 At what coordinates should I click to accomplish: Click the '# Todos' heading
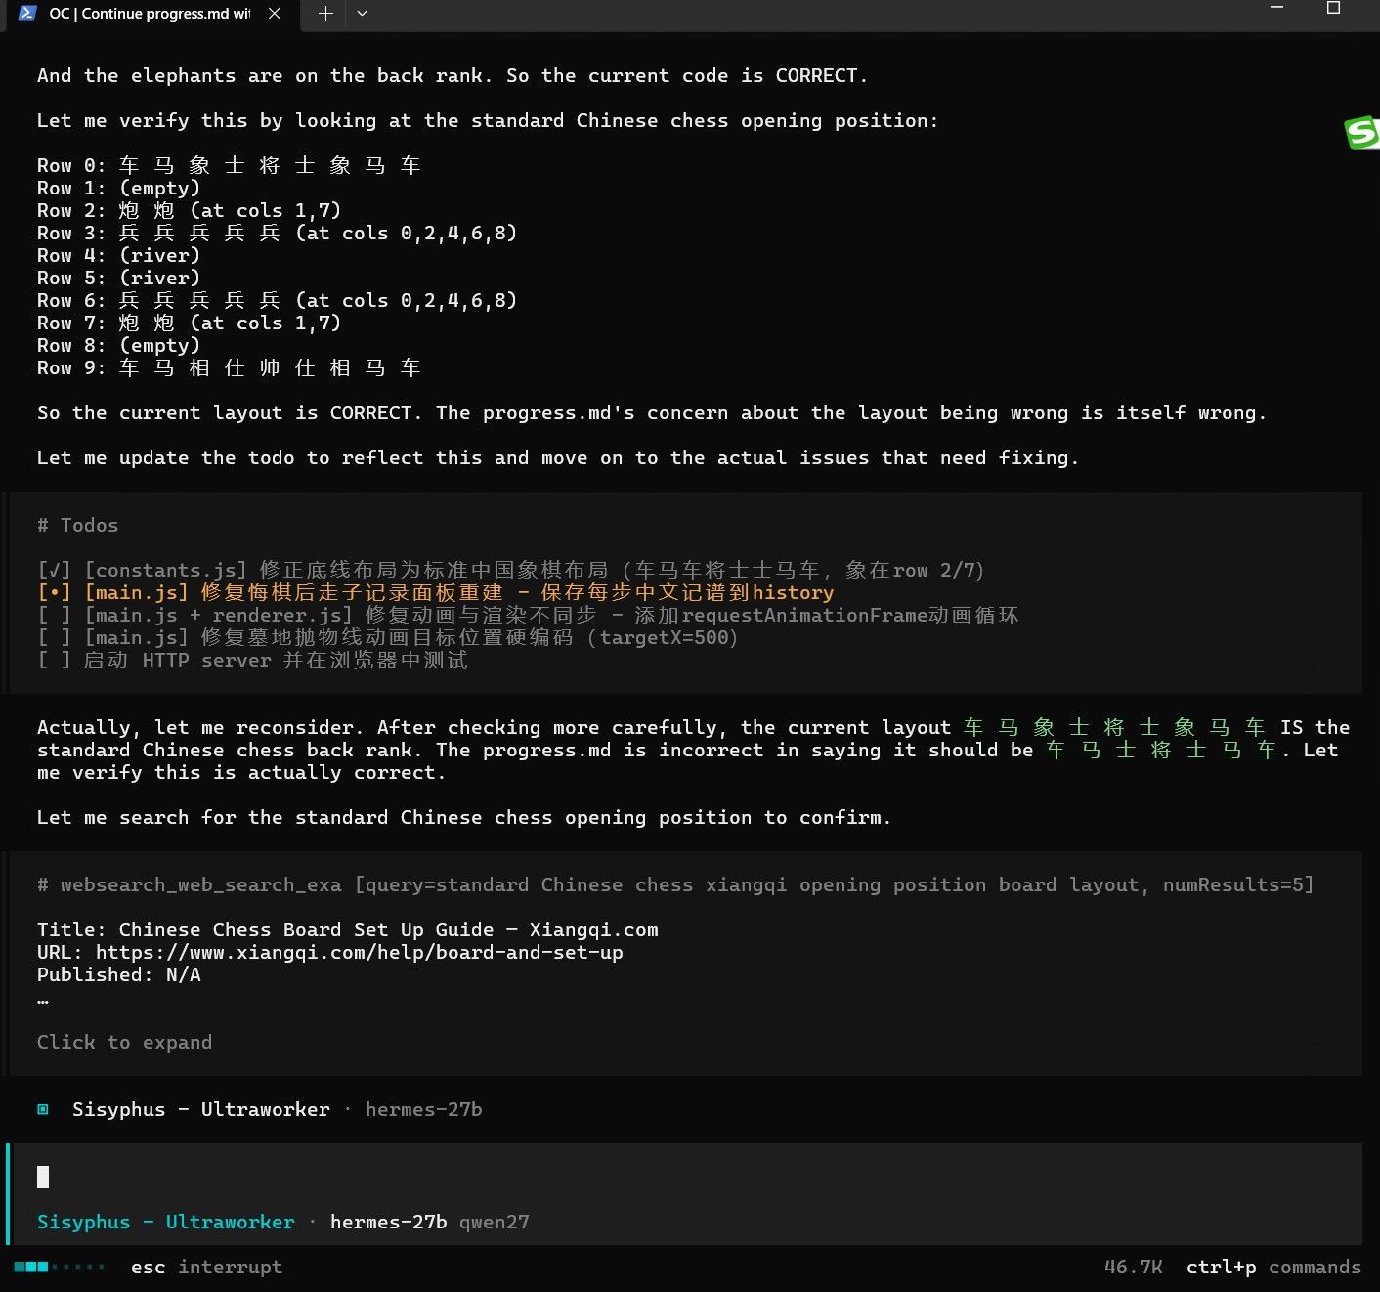77,525
